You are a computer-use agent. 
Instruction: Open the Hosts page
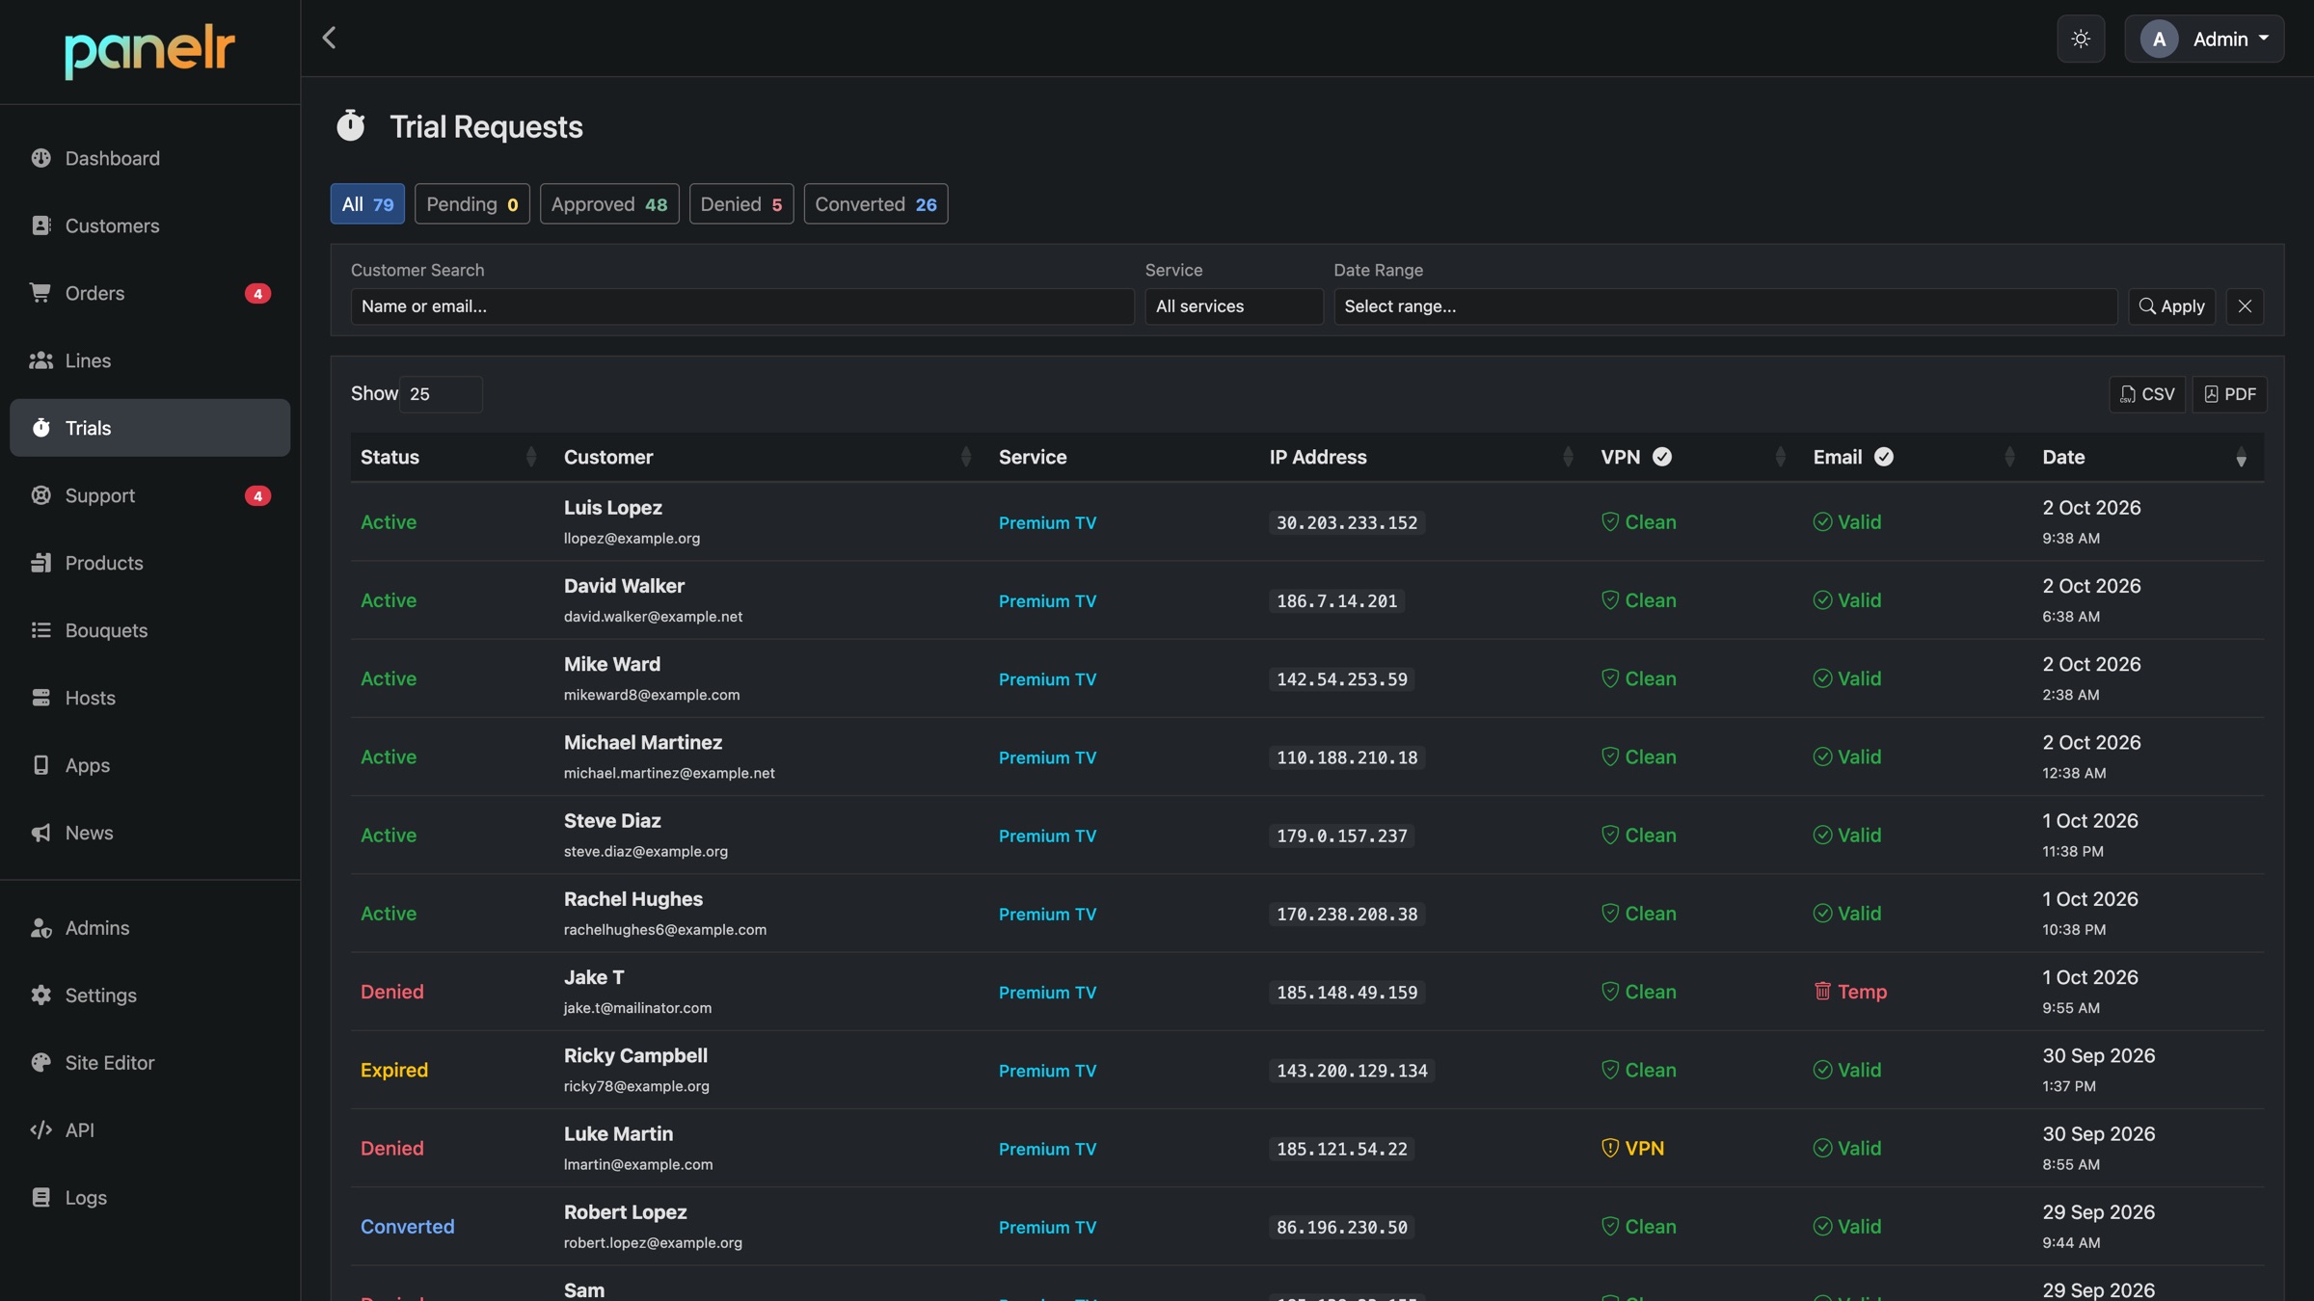click(149, 698)
